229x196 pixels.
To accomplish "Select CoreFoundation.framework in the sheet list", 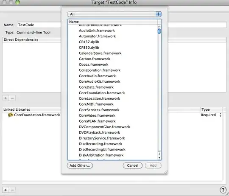I will click(x=102, y=93).
